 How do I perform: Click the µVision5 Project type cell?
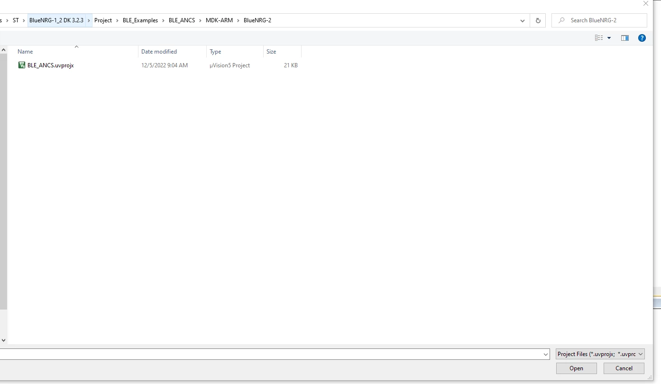point(230,65)
